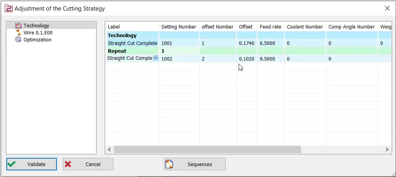Image resolution: width=396 pixels, height=177 pixels.
Task: Click the Repeat row label
Action: (x=117, y=51)
